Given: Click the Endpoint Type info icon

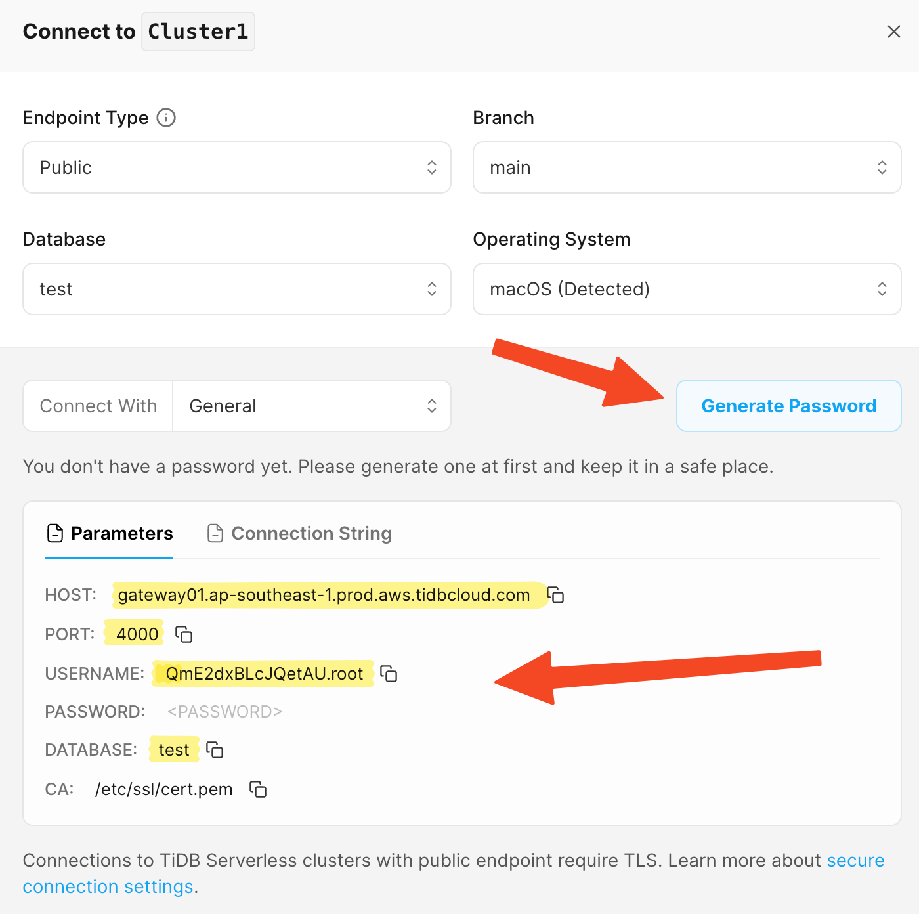Looking at the screenshot, I should point(166,118).
